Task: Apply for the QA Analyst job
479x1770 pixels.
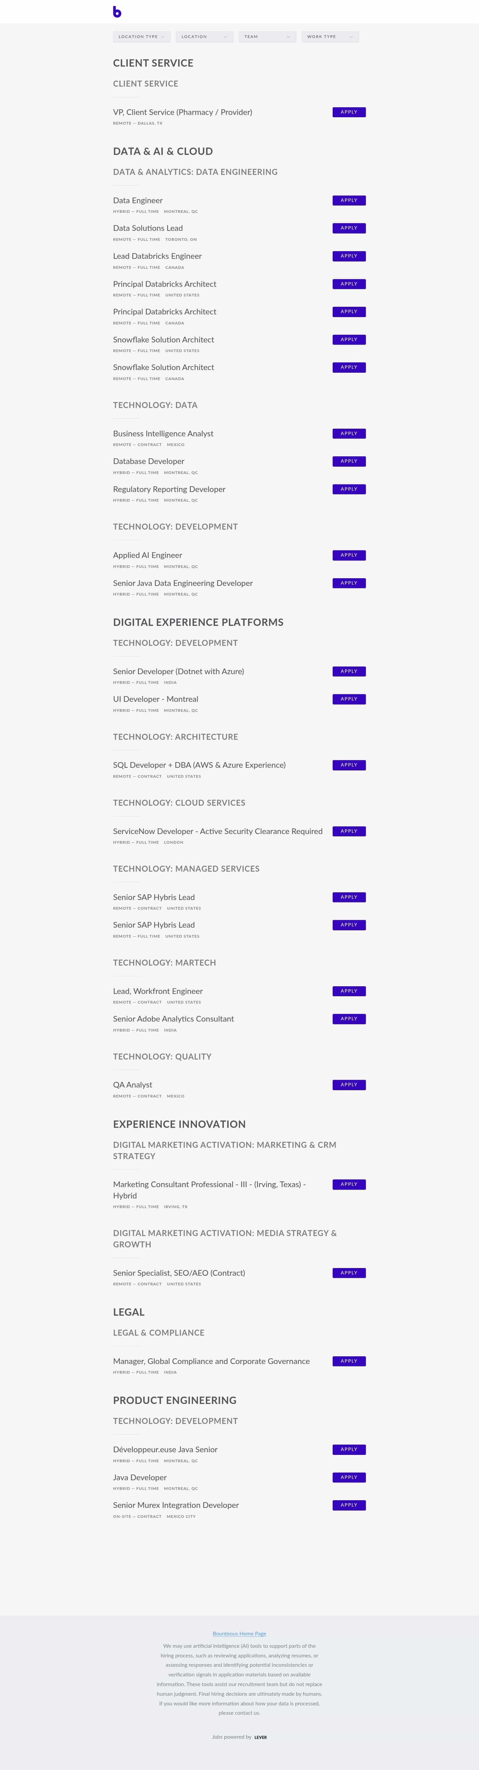Action: tap(349, 1085)
